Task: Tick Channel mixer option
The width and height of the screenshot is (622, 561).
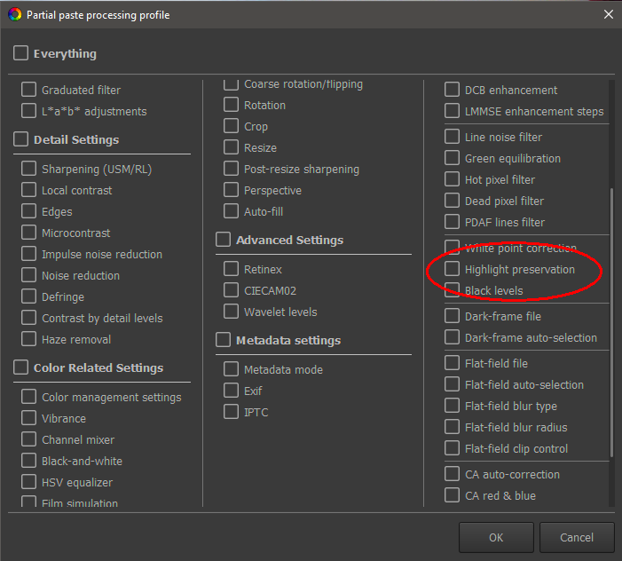Action: point(28,439)
